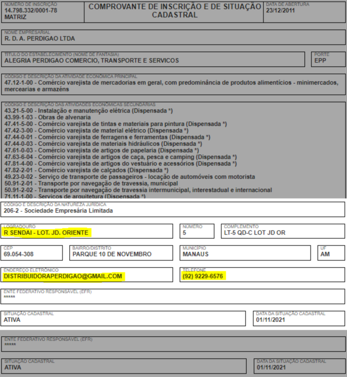Click the CÓDIGO E DESCRIÇÃO DA NATUREZA JURÍDICA label
The height and width of the screenshot is (377, 347).
coord(55,205)
